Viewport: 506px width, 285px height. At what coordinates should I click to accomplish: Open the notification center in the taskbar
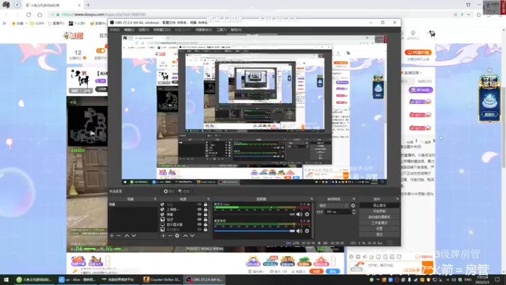497,280
